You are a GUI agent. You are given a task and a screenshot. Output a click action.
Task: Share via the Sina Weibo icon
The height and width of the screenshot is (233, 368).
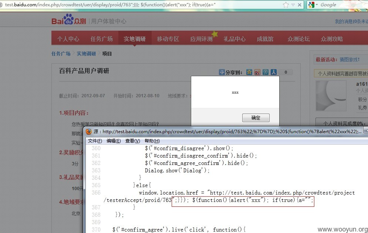pos(257,72)
